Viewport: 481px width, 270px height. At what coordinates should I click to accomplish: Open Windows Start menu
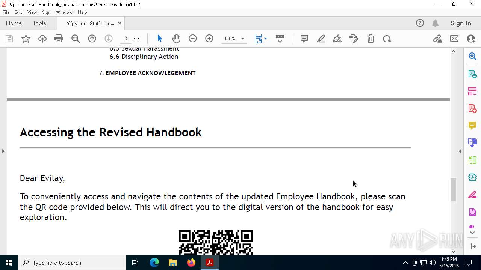coord(9,262)
